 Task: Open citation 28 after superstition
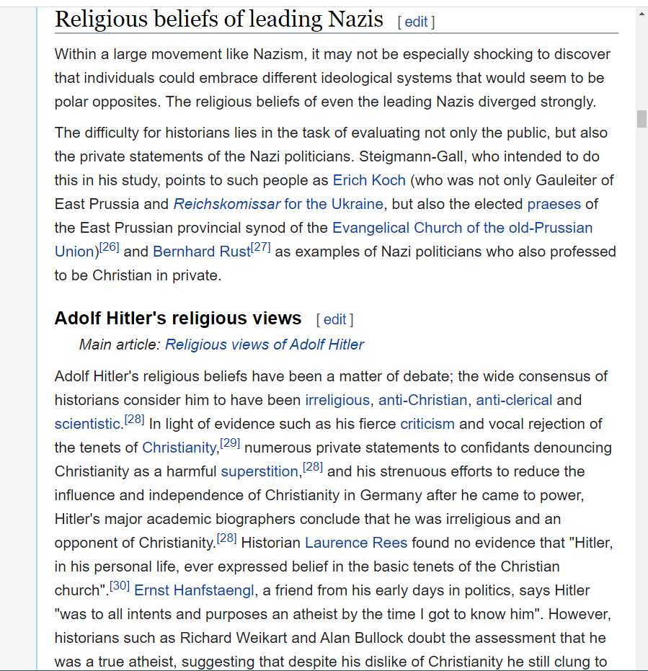312,466
